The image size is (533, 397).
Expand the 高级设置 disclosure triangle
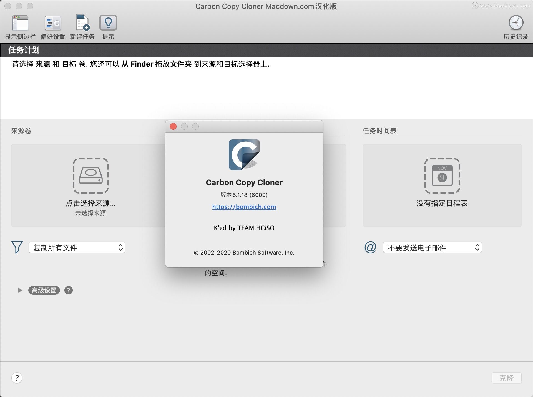20,290
